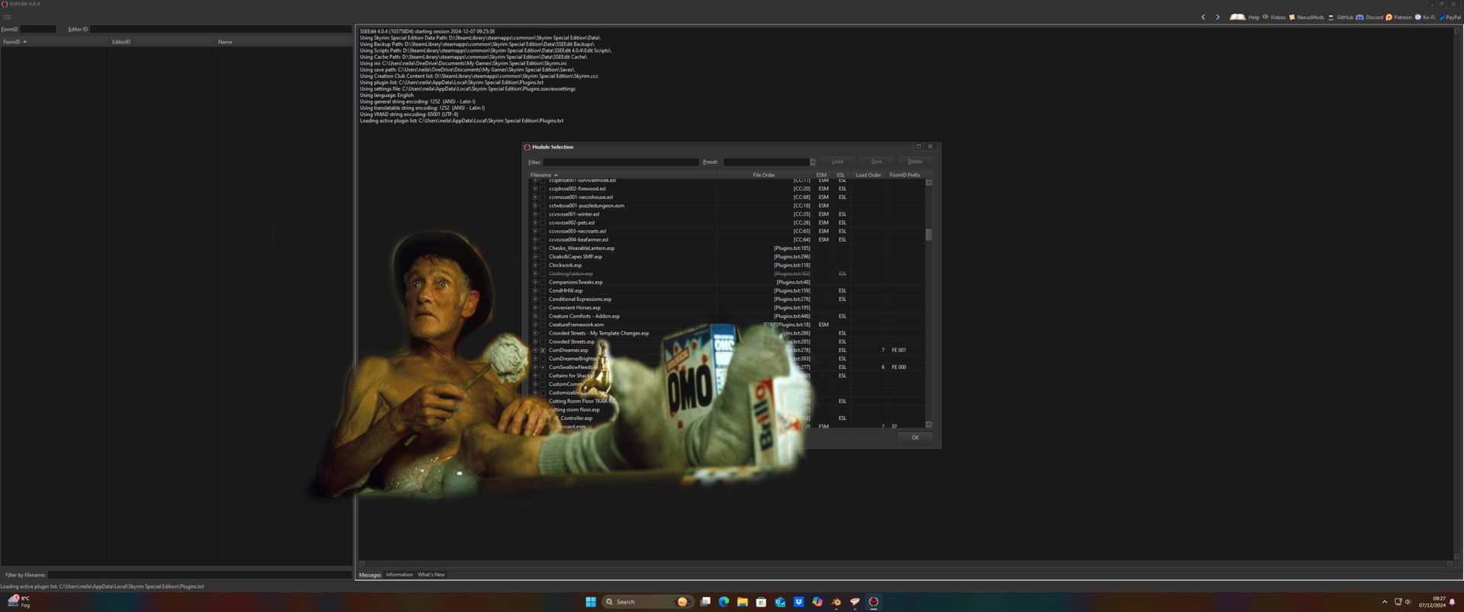This screenshot has height=612, width=1464.
Task: Focus the Filter by filename field
Action: [x=200, y=575]
